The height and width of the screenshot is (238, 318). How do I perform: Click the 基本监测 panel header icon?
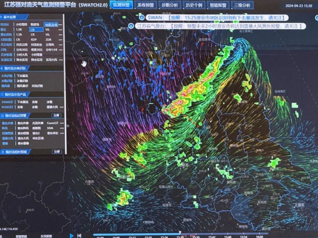tap(1, 17)
